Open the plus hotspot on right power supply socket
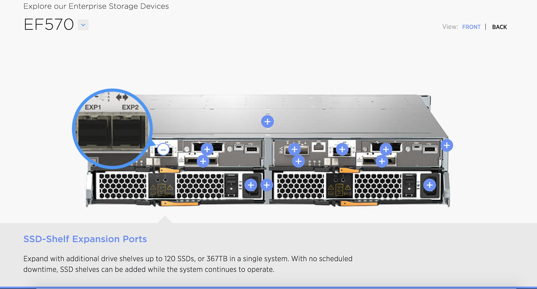 tap(430, 185)
